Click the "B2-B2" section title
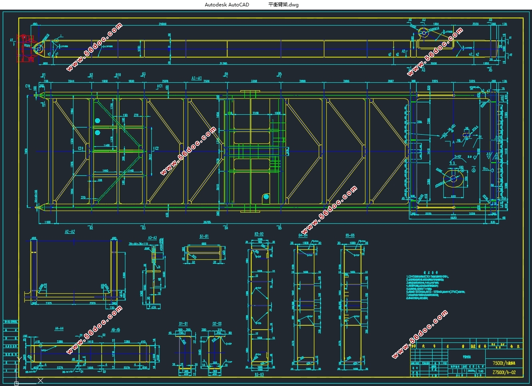 [x=259, y=234]
